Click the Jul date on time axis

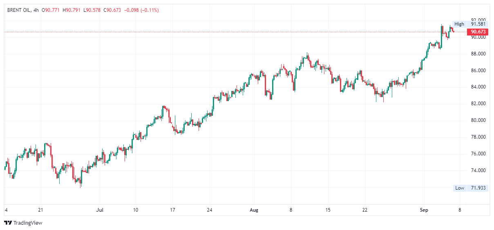(99, 210)
